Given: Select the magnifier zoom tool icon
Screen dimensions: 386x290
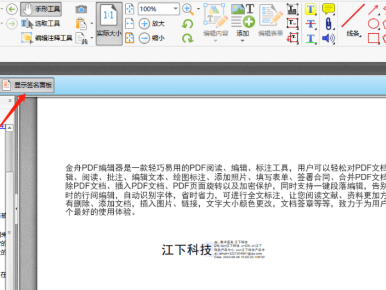Looking at the screenshot, I should pyautogui.click(x=188, y=10).
